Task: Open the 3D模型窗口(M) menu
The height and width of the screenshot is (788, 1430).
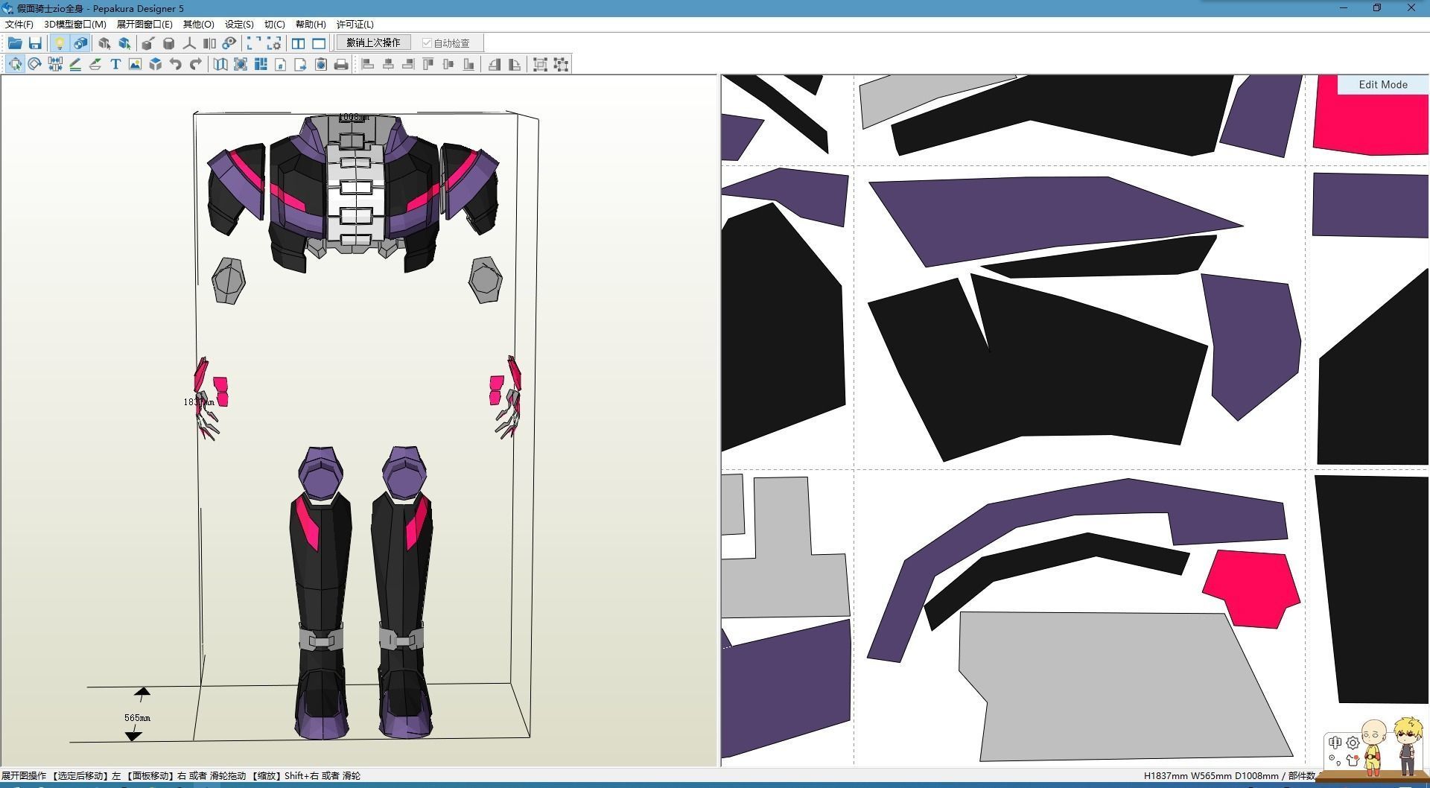Action: 75,24
